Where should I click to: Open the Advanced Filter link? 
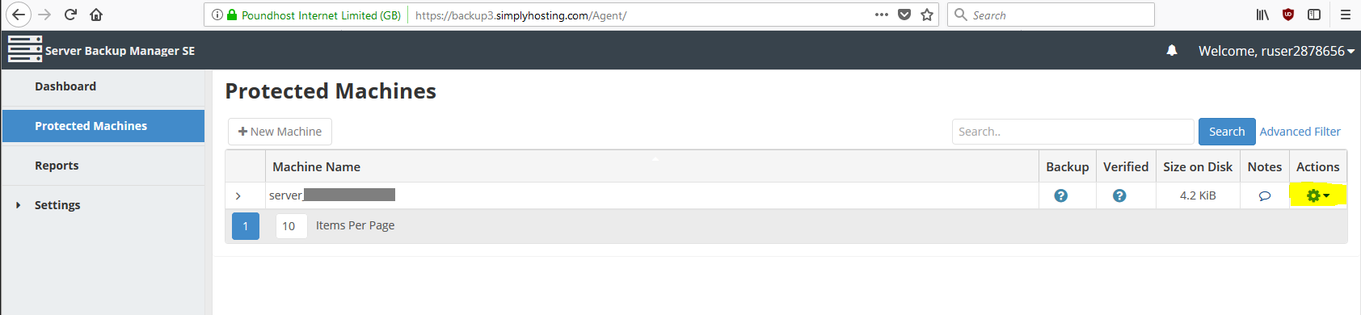tap(1300, 132)
